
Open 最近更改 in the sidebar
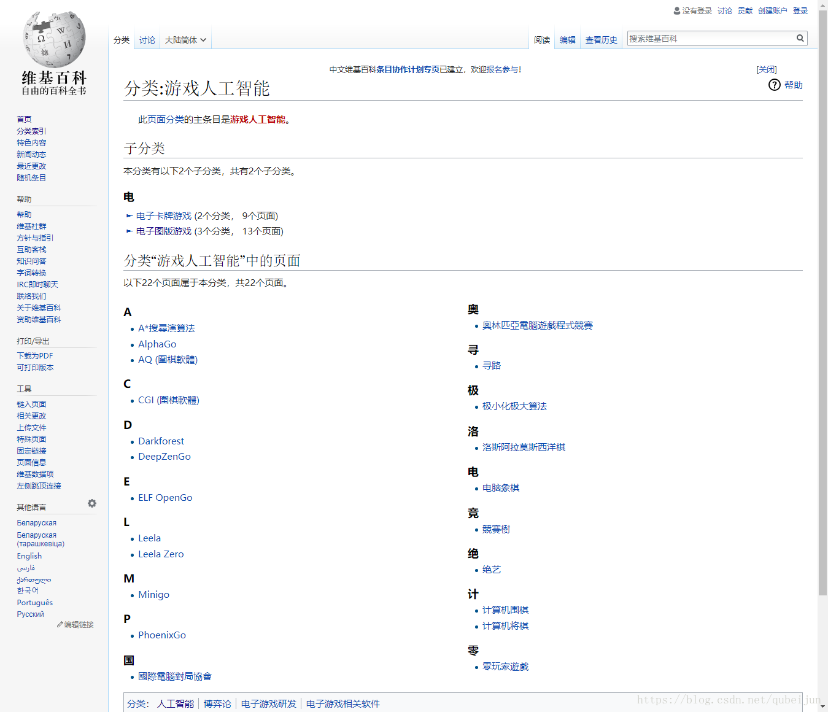[x=31, y=166]
